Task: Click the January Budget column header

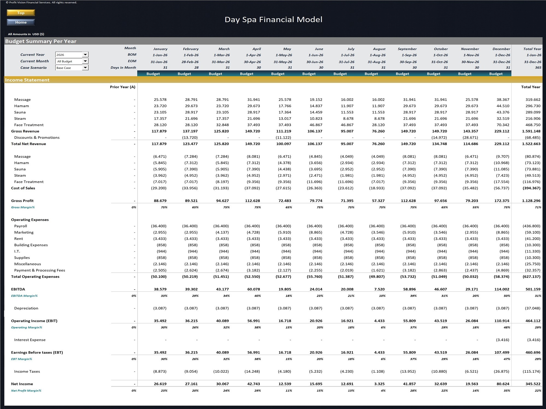Action: (x=153, y=74)
